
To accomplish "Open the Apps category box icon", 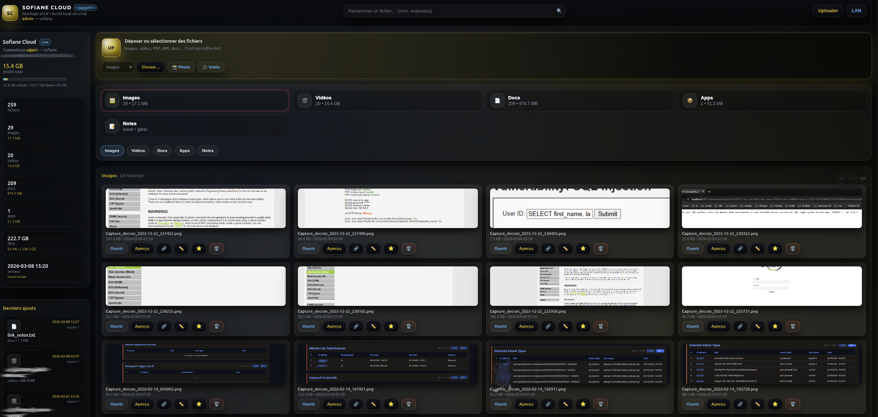I will (690, 100).
